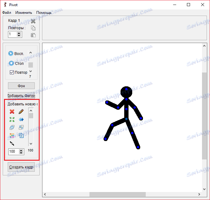Screen dimensions: 210x200
Task: Increase the figure size value
Action: (21, 150)
